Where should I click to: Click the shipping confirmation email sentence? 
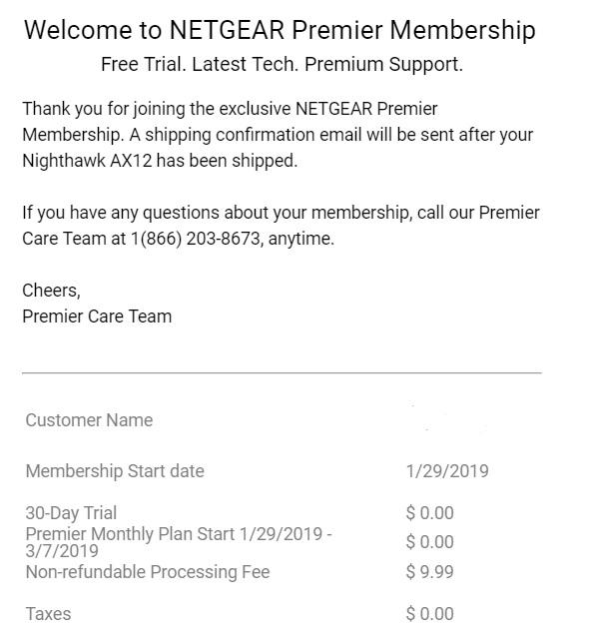click(x=279, y=148)
